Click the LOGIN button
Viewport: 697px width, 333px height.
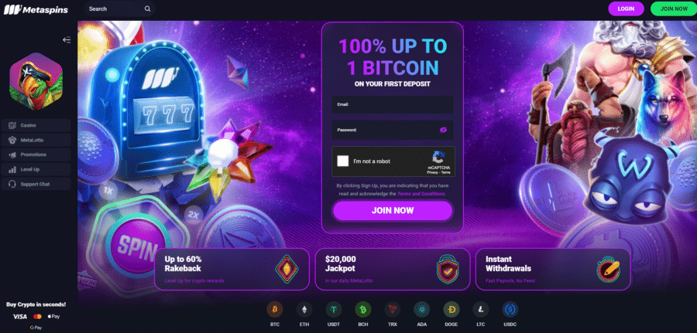626,8
